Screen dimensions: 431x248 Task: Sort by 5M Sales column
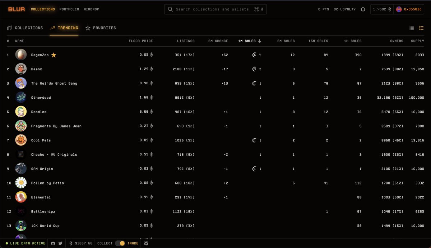[286, 41]
